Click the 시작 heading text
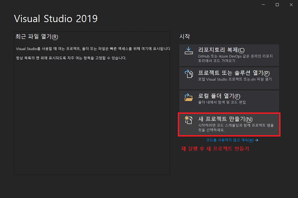The width and height of the screenshot is (298, 198). click(x=185, y=36)
